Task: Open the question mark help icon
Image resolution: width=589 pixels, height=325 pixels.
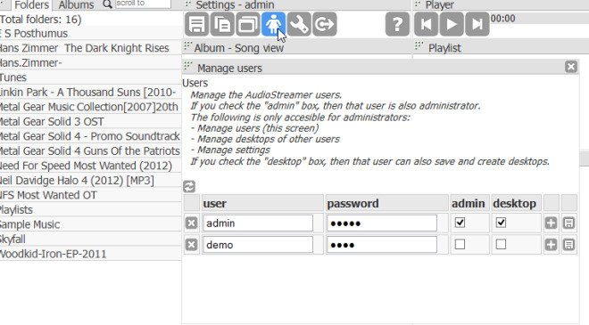Action: coord(397,24)
